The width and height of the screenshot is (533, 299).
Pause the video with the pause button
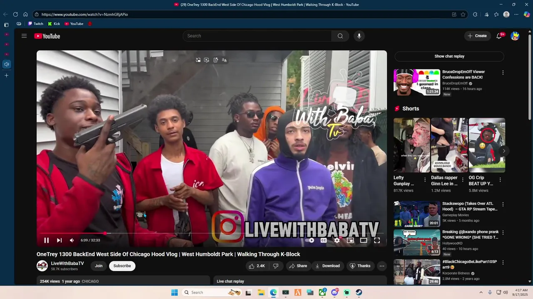pyautogui.click(x=47, y=240)
